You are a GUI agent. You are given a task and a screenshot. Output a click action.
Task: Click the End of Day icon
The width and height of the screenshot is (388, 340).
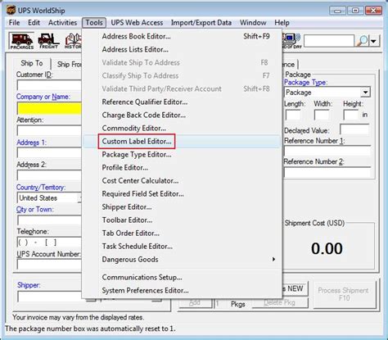click(292, 41)
